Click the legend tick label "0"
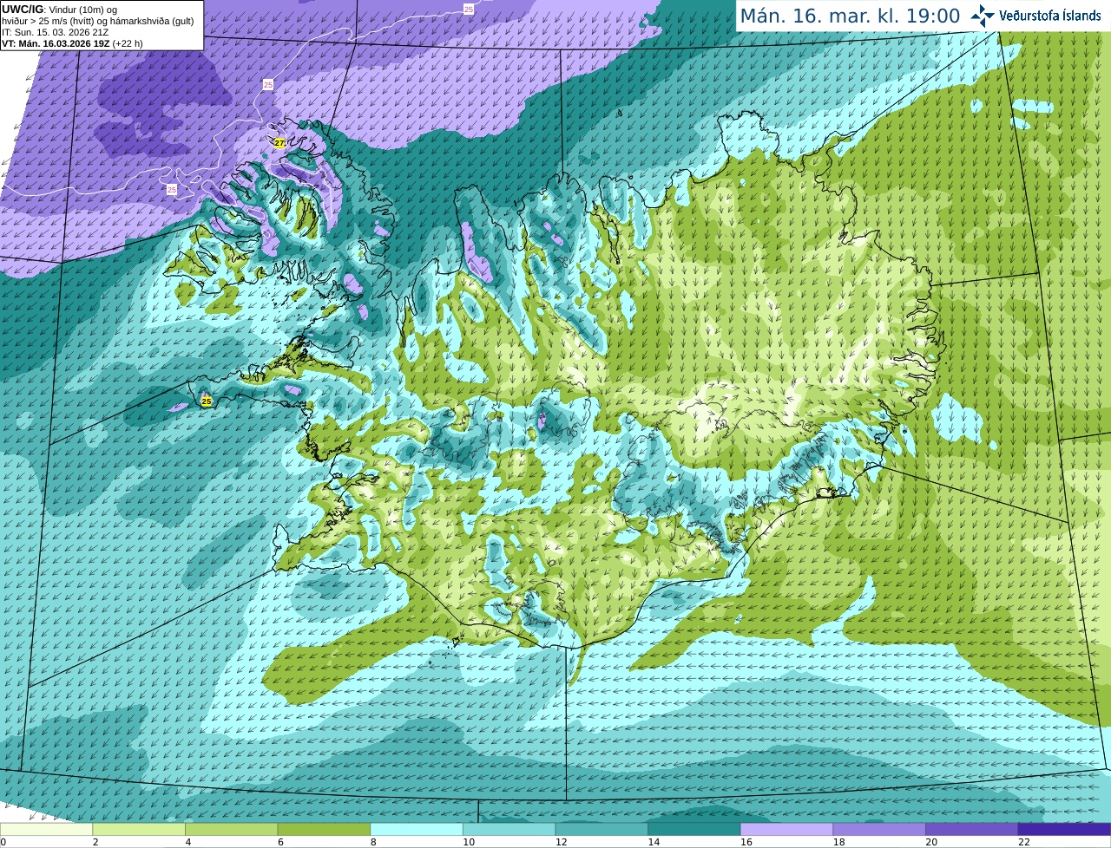1111x848 pixels. [3, 842]
